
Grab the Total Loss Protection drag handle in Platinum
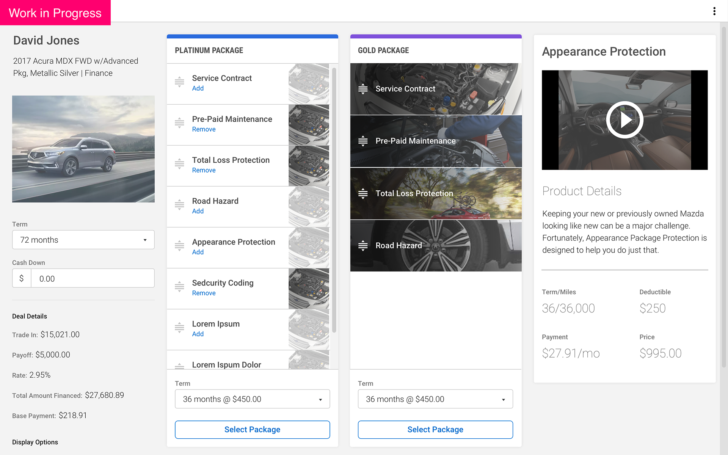[x=179, y=164]
